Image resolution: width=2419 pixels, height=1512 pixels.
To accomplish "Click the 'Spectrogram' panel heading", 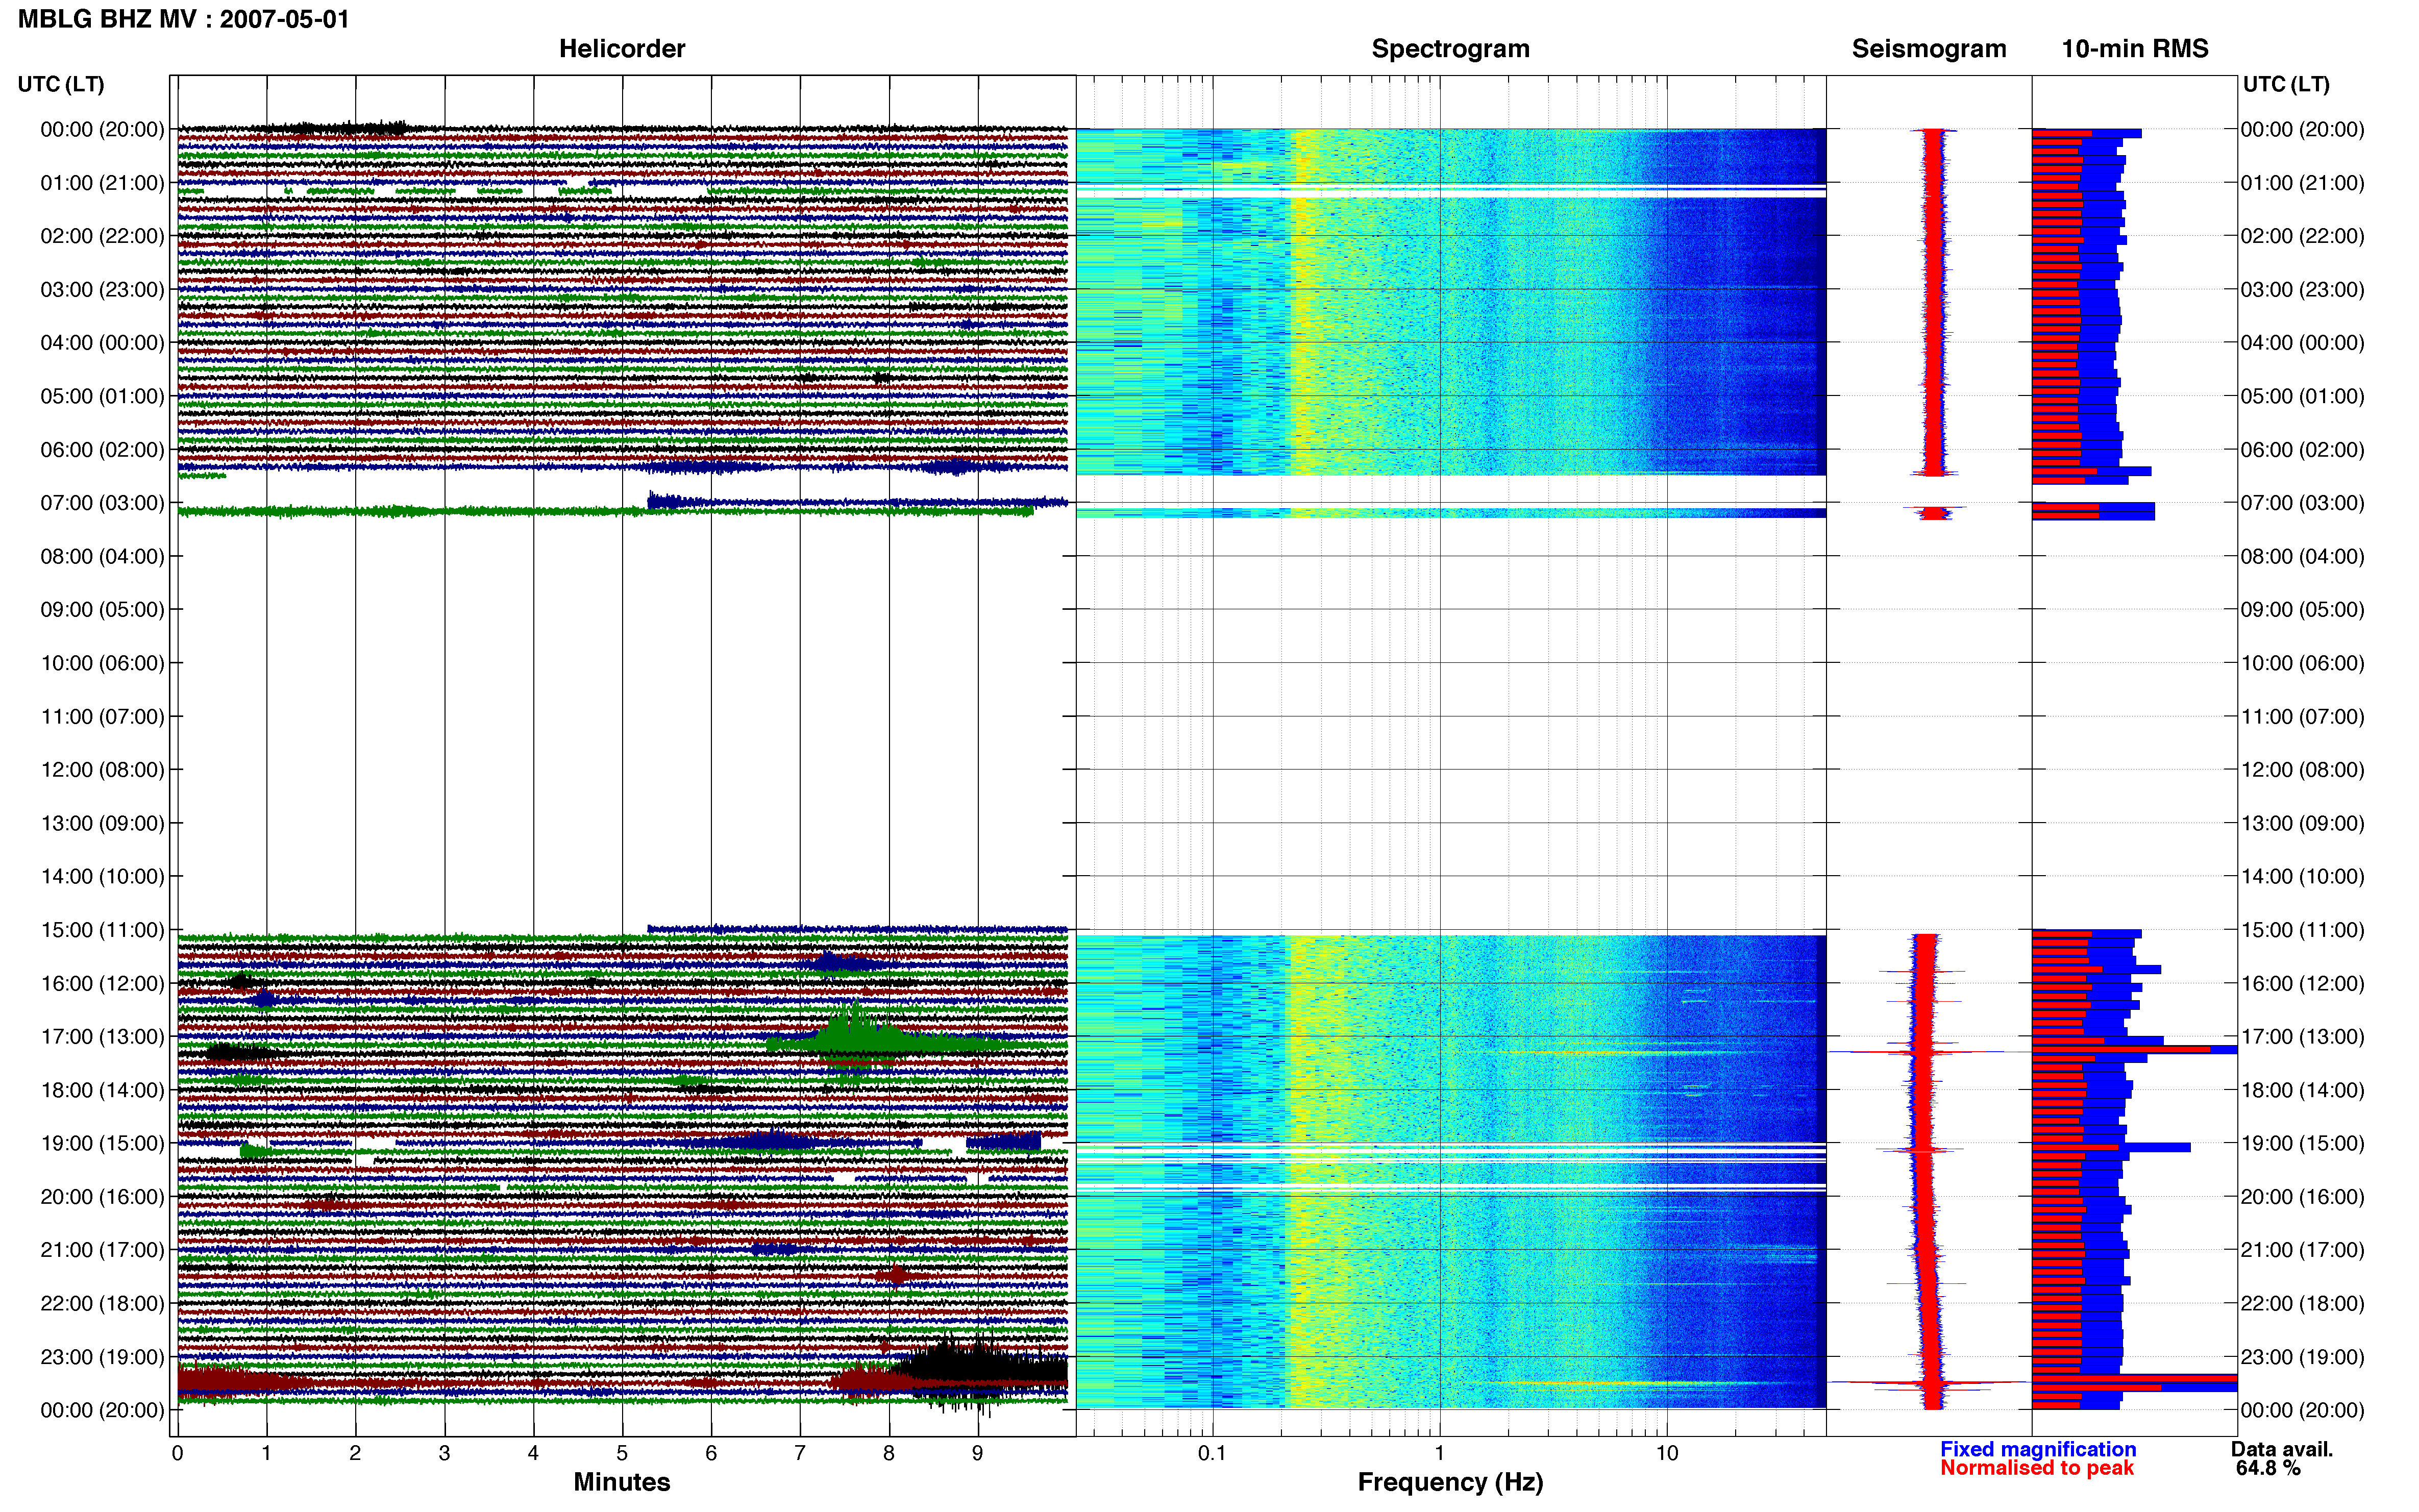I will tap(1450, 49).
